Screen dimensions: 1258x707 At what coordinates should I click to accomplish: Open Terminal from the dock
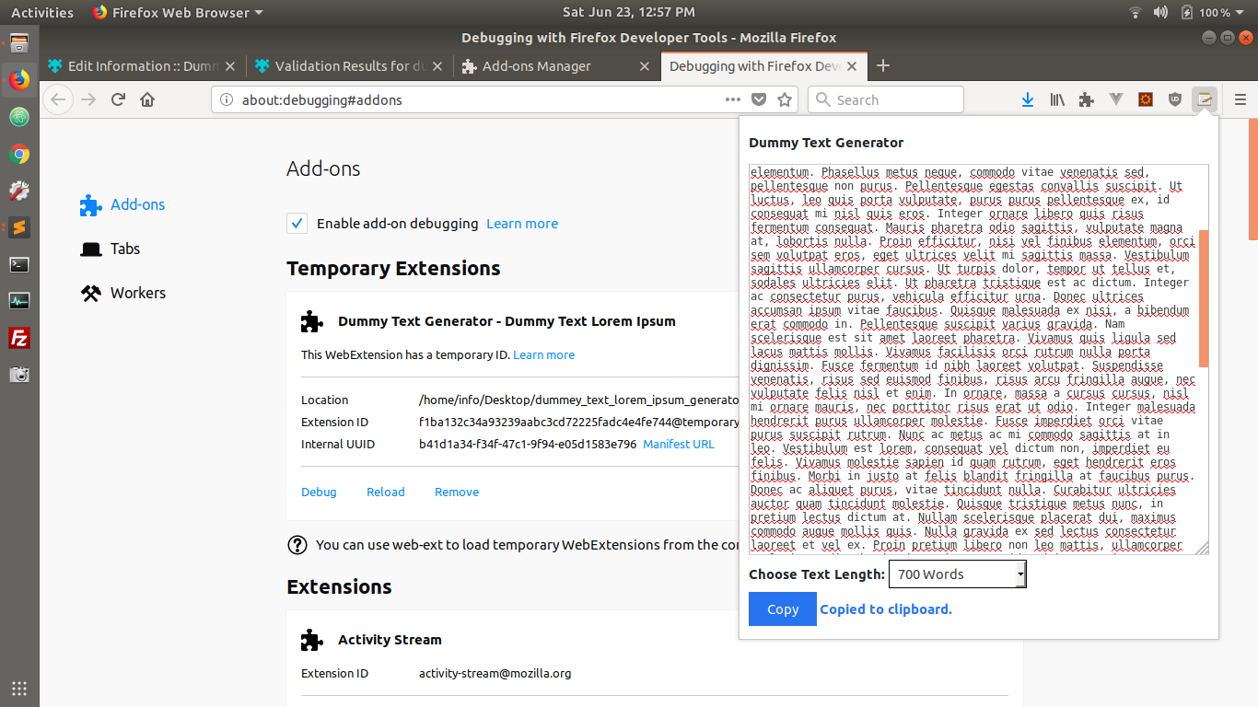(x=19, y=264)
